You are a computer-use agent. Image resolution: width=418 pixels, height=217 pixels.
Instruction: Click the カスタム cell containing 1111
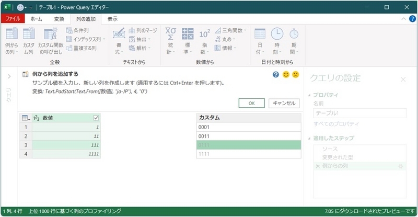(x=249, y=154)
